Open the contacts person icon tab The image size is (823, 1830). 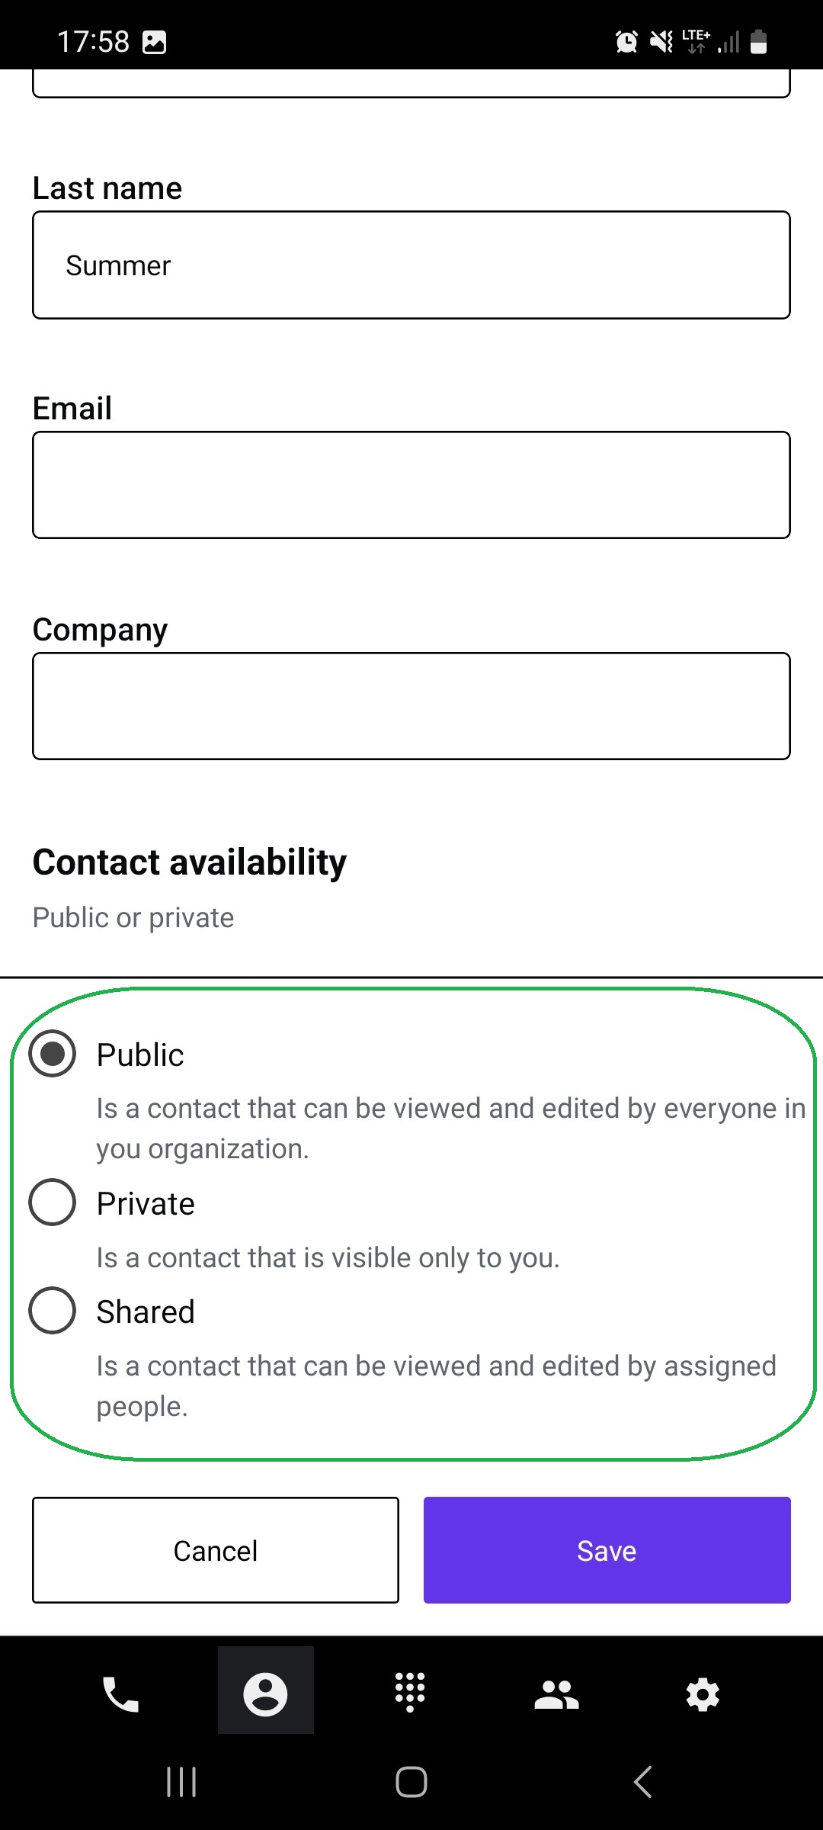[265, 1694]
